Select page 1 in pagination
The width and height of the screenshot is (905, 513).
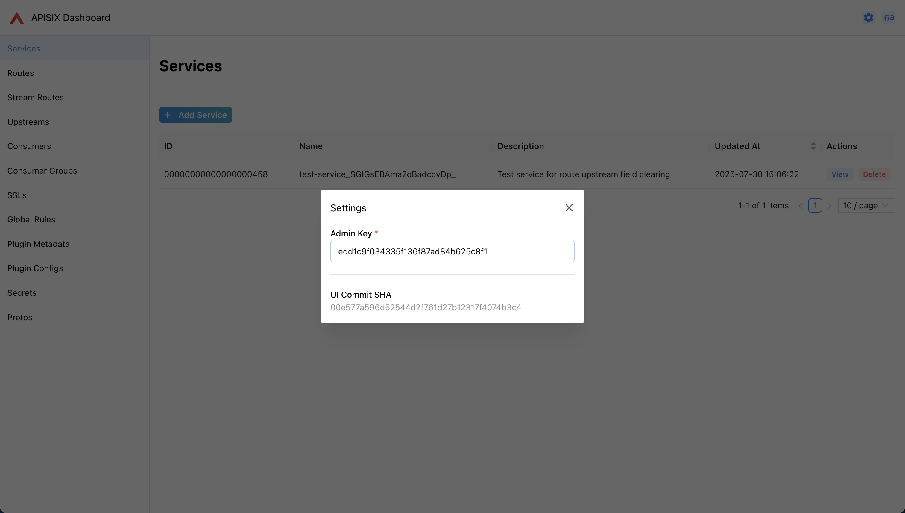point(815,205)
